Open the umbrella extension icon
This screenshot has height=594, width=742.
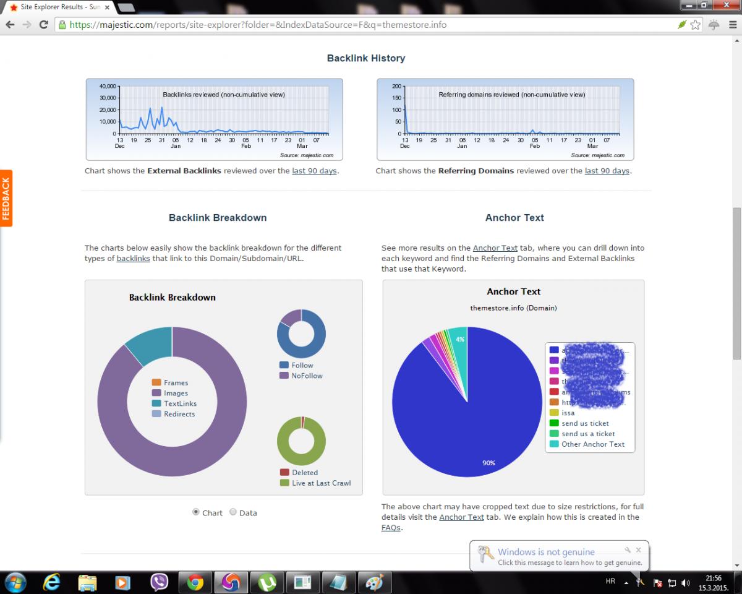point(714,25)
